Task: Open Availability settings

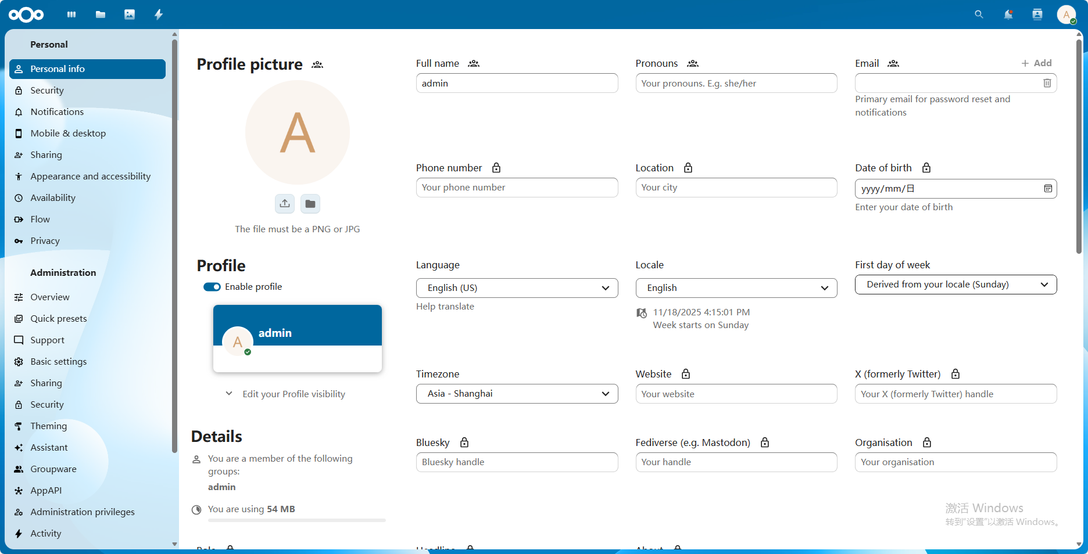Action: pos(88,198)
